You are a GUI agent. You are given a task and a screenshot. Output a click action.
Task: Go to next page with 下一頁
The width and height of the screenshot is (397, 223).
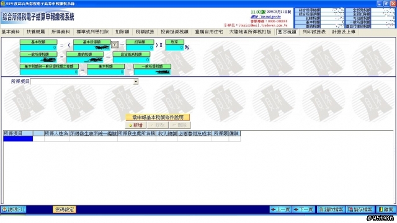coord(303,209)
